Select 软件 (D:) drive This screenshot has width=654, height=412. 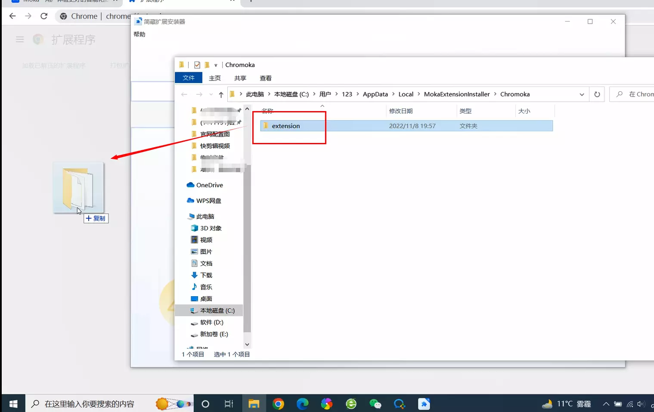coord(211,322)
